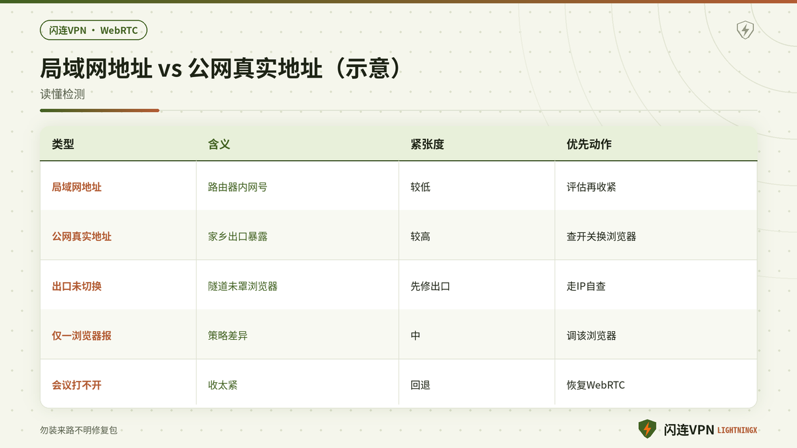The image size is (797, 448).
Task: Select the cell 恢复WebRTC
Action: click(x=596, y=385)
